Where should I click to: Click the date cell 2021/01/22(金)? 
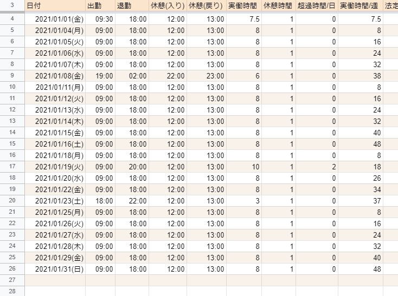tap(55, 189)
